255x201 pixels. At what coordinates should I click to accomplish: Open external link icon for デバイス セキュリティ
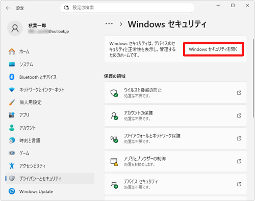[239, 184]
